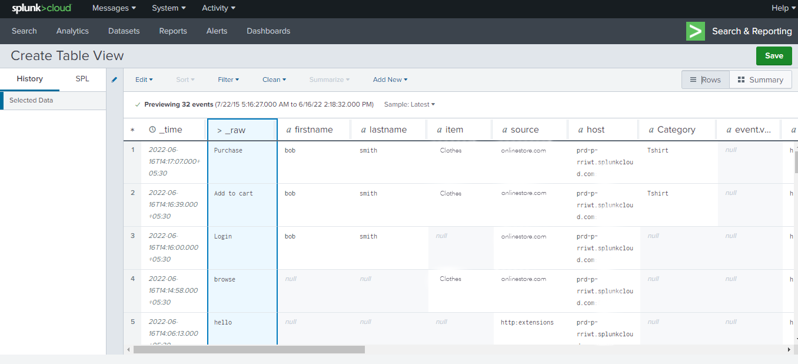Click the left arrow of horizontal scrollbar
798x364 pixels.
(x=129, y=350)
